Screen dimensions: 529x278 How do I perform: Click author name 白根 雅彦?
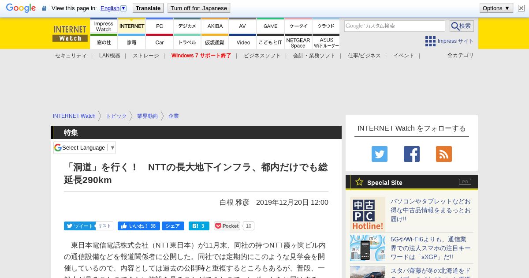234,202
